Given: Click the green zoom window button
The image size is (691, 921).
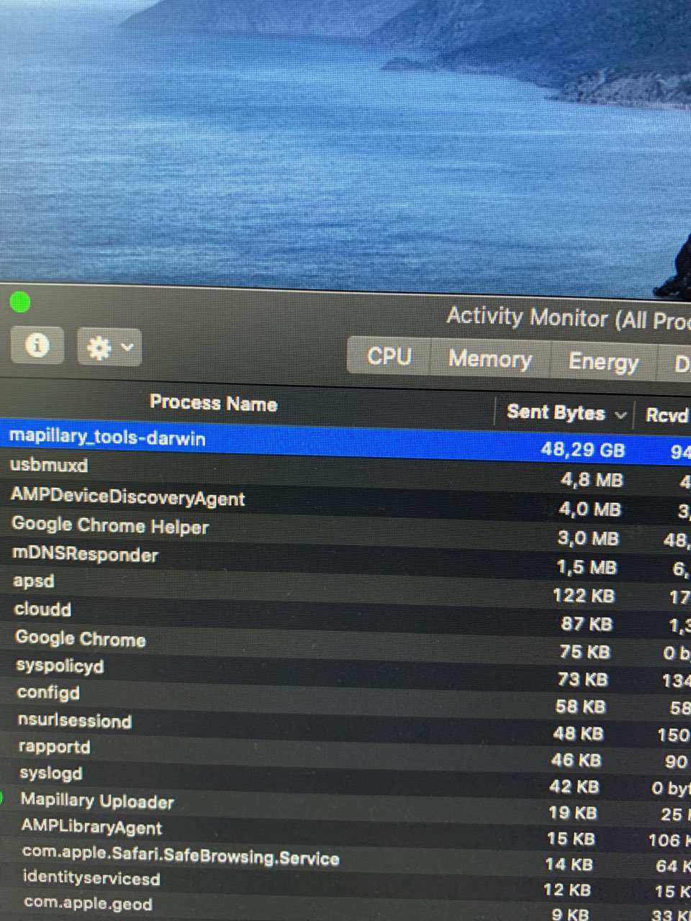Looking at the screenshot, I should 21,302.
